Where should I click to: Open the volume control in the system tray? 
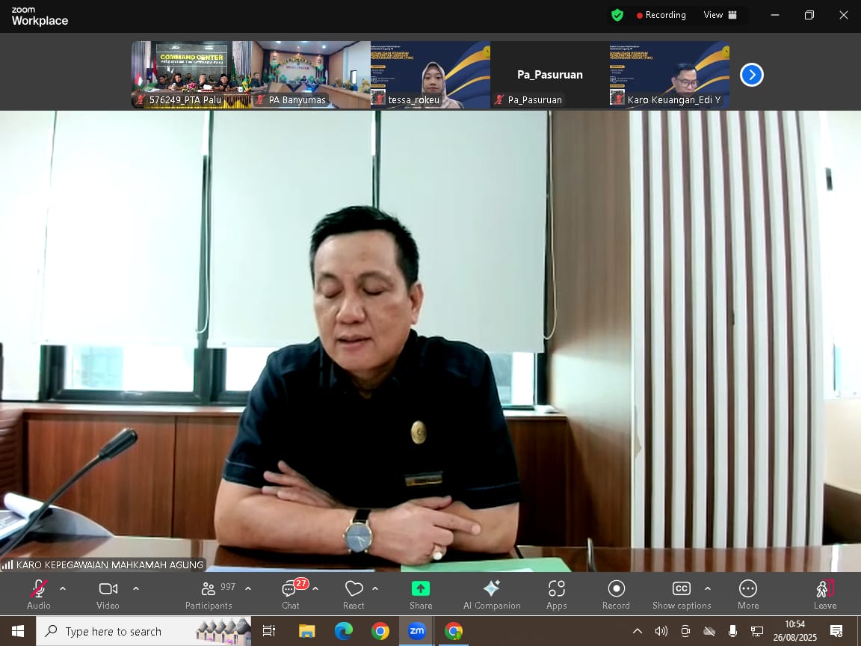(661, 630)
